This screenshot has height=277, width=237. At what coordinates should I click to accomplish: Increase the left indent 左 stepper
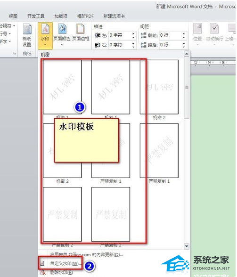[133, 33]
